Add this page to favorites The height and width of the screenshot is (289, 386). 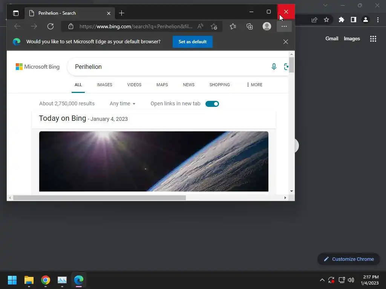tap(214, 26)
